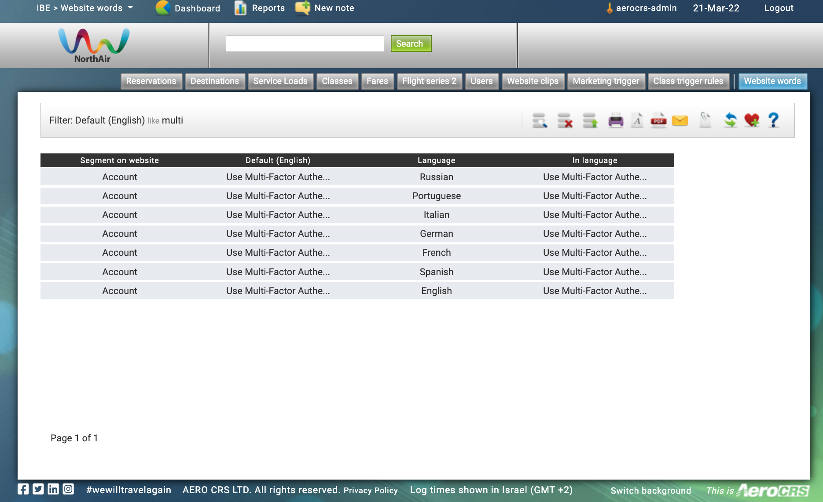Open the Privacy Policy link
823x502 pixels.
371,490
